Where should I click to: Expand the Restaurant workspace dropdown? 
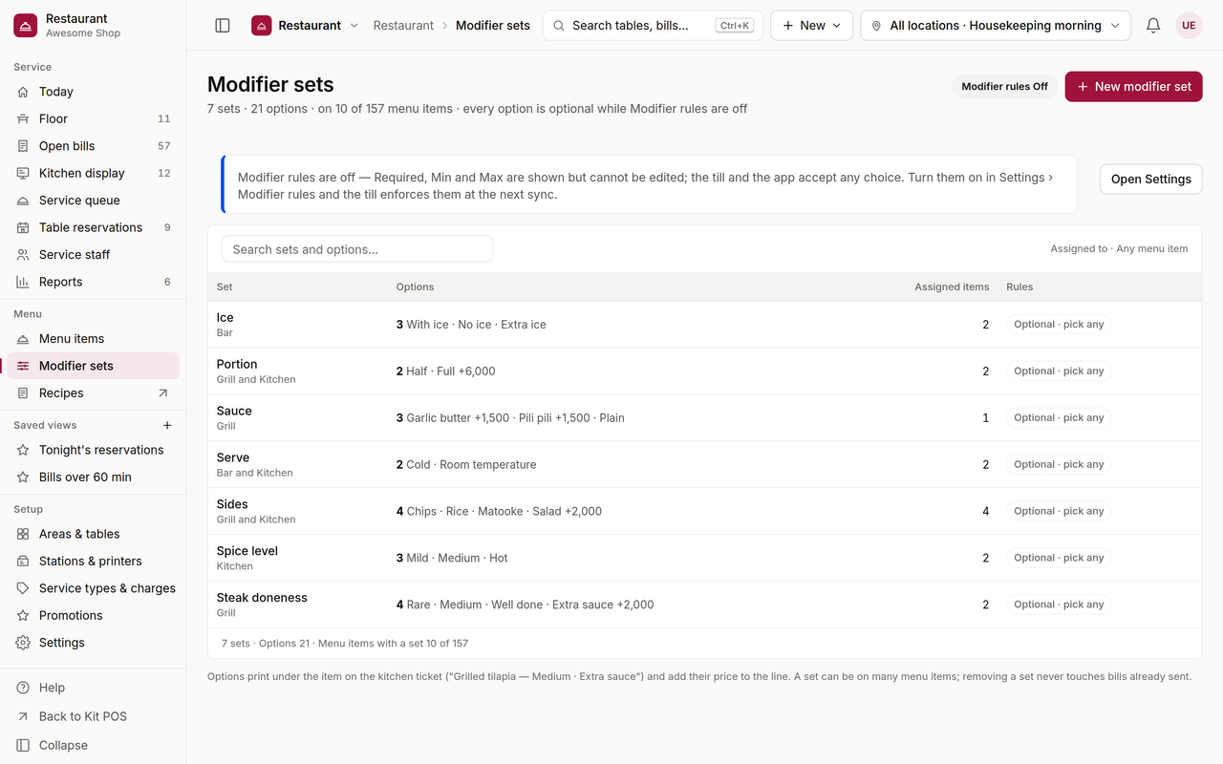[305, 26]
